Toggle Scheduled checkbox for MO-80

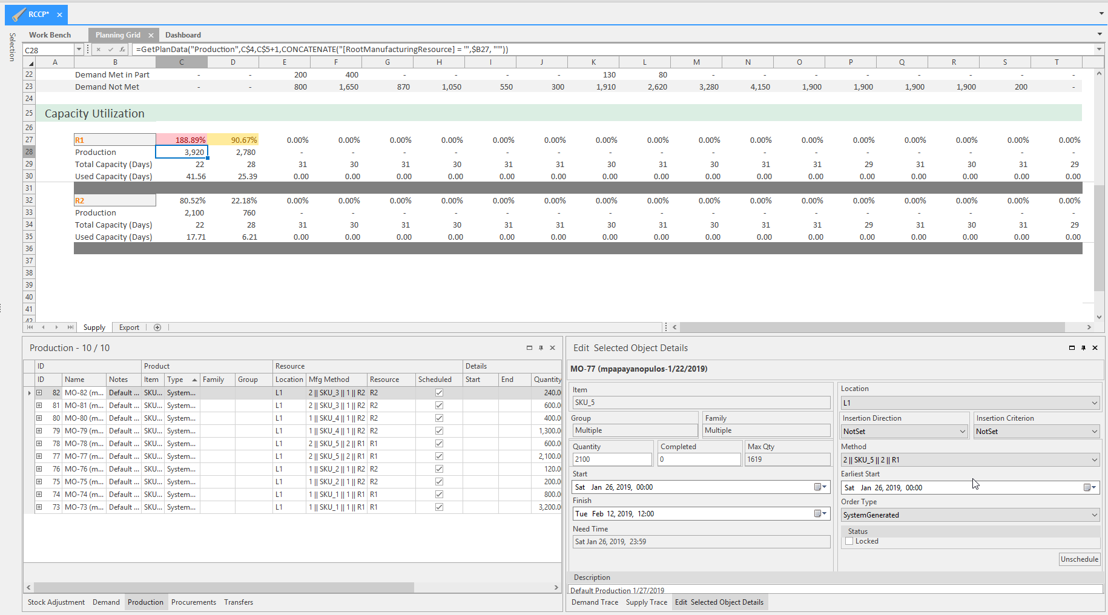tap(439, 418)
